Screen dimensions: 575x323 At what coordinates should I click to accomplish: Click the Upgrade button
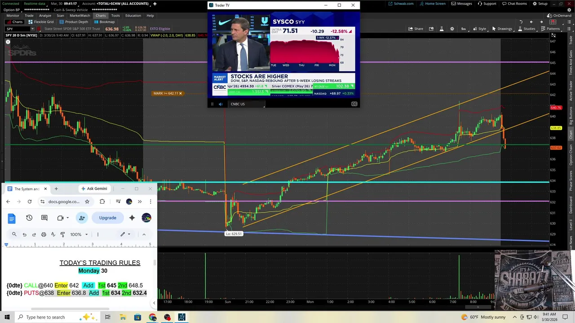point(107,218)
